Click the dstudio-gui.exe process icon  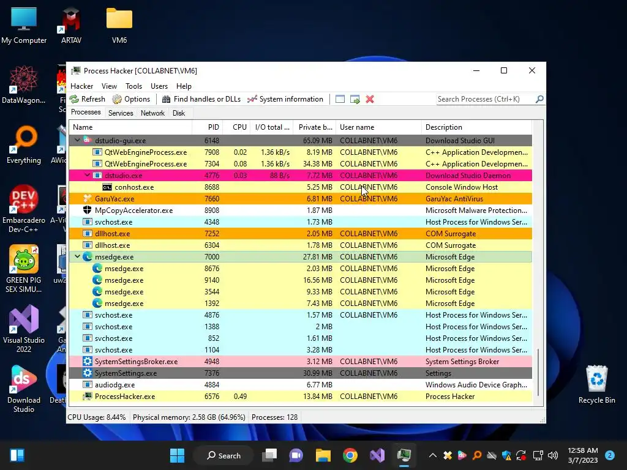tap(87, 140)
